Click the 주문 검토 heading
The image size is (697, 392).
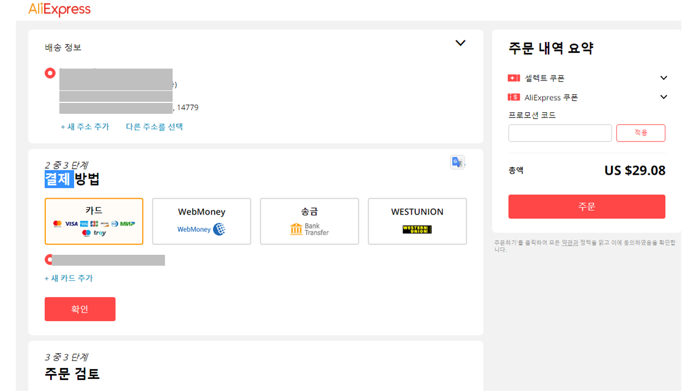(72, 373)
